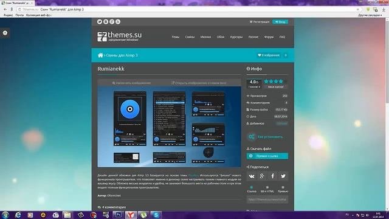Screen dimensions: 389x219
Task: Click 'Увеличить изображение' link
Action: [131, 83]
